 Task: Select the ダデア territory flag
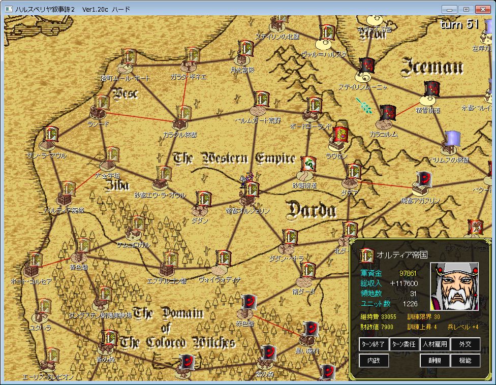[353, 172]
